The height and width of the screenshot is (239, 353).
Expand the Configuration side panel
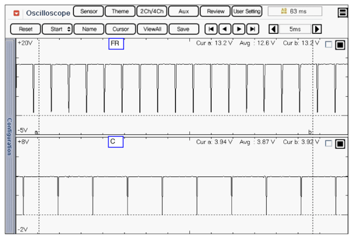pyautogui.click(x=10, y=136)
